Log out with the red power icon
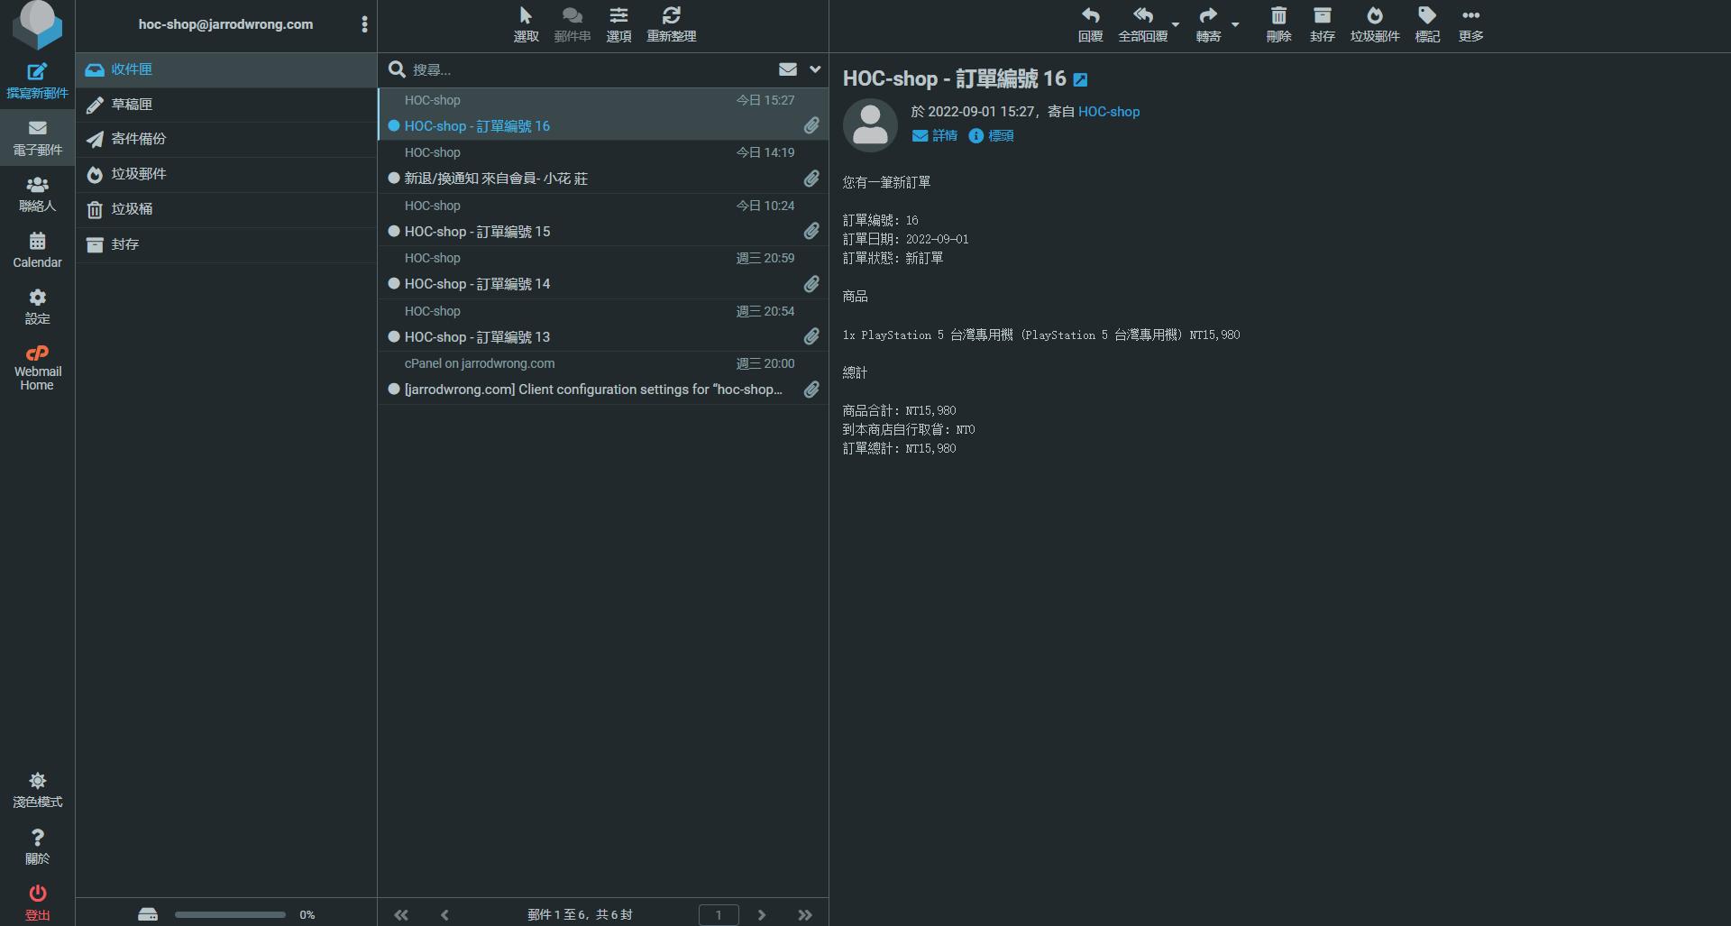The image size is (1731, 926). [37, 903]
